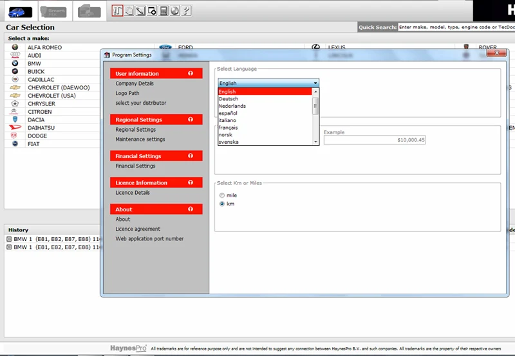The width and height of the screenshot is (515, 356).
Task: Switch to the blue car tab
Action: [x=21, y=12]
